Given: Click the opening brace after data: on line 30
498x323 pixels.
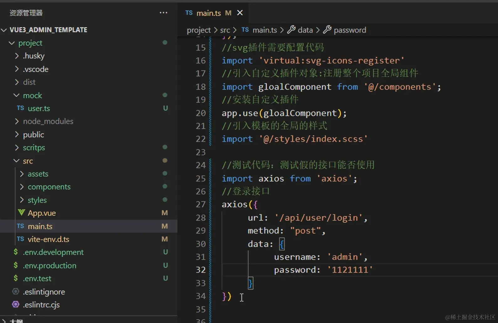Looking at the screenshot, I should 282,244.
